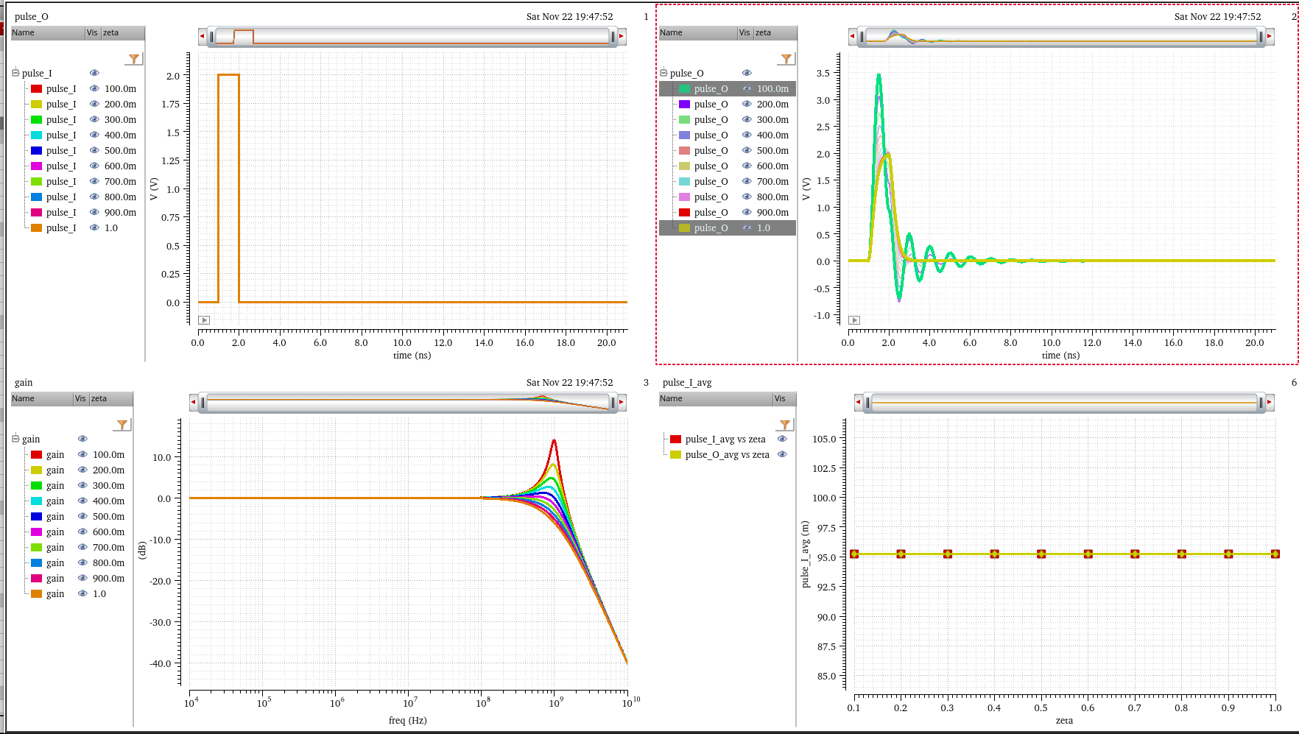Select the pulse_O 1.0 trace row
1299x734 pixels.
pos(711,228)
